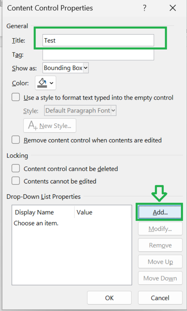Click the Move Up button
The height and width of the screenshot is (311, 187).
point(160,261)
